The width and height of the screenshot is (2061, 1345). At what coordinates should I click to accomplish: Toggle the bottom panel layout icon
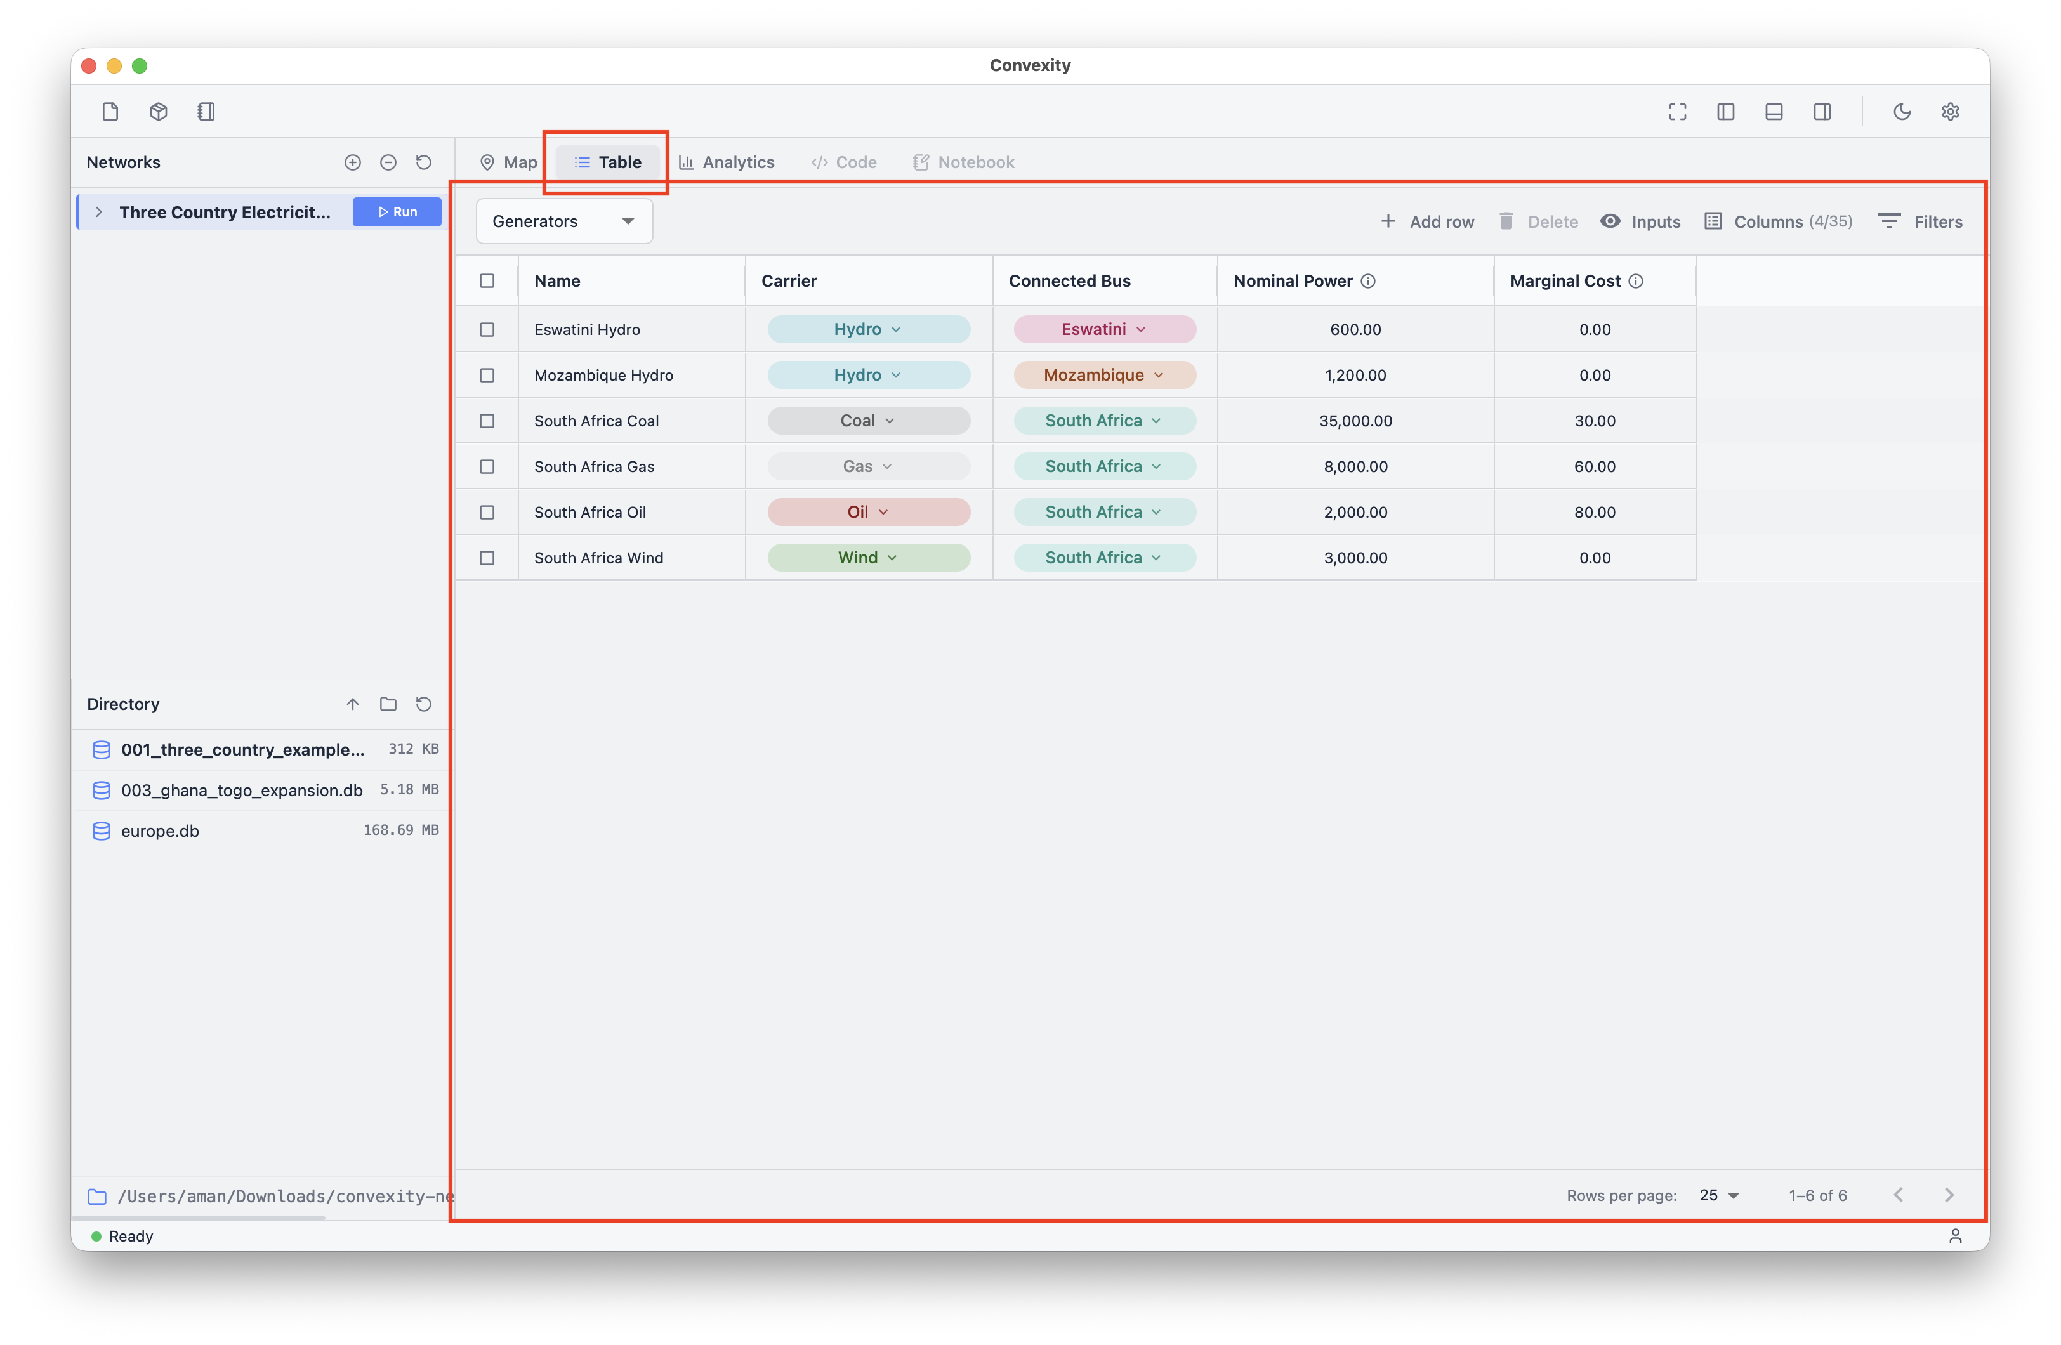[x=1774, y=112]
